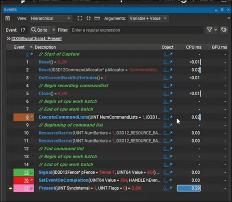Select ResourceBarrier event 10 description
The width and height of the screenshot is (232, 202).
[99, 133]
